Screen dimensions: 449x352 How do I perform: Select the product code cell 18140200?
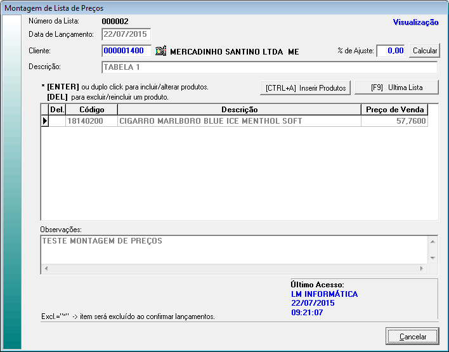click(91, 121)
